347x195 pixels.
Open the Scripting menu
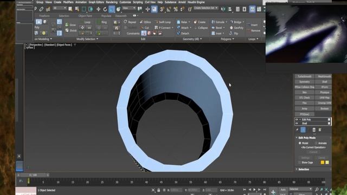click(138, 2)
